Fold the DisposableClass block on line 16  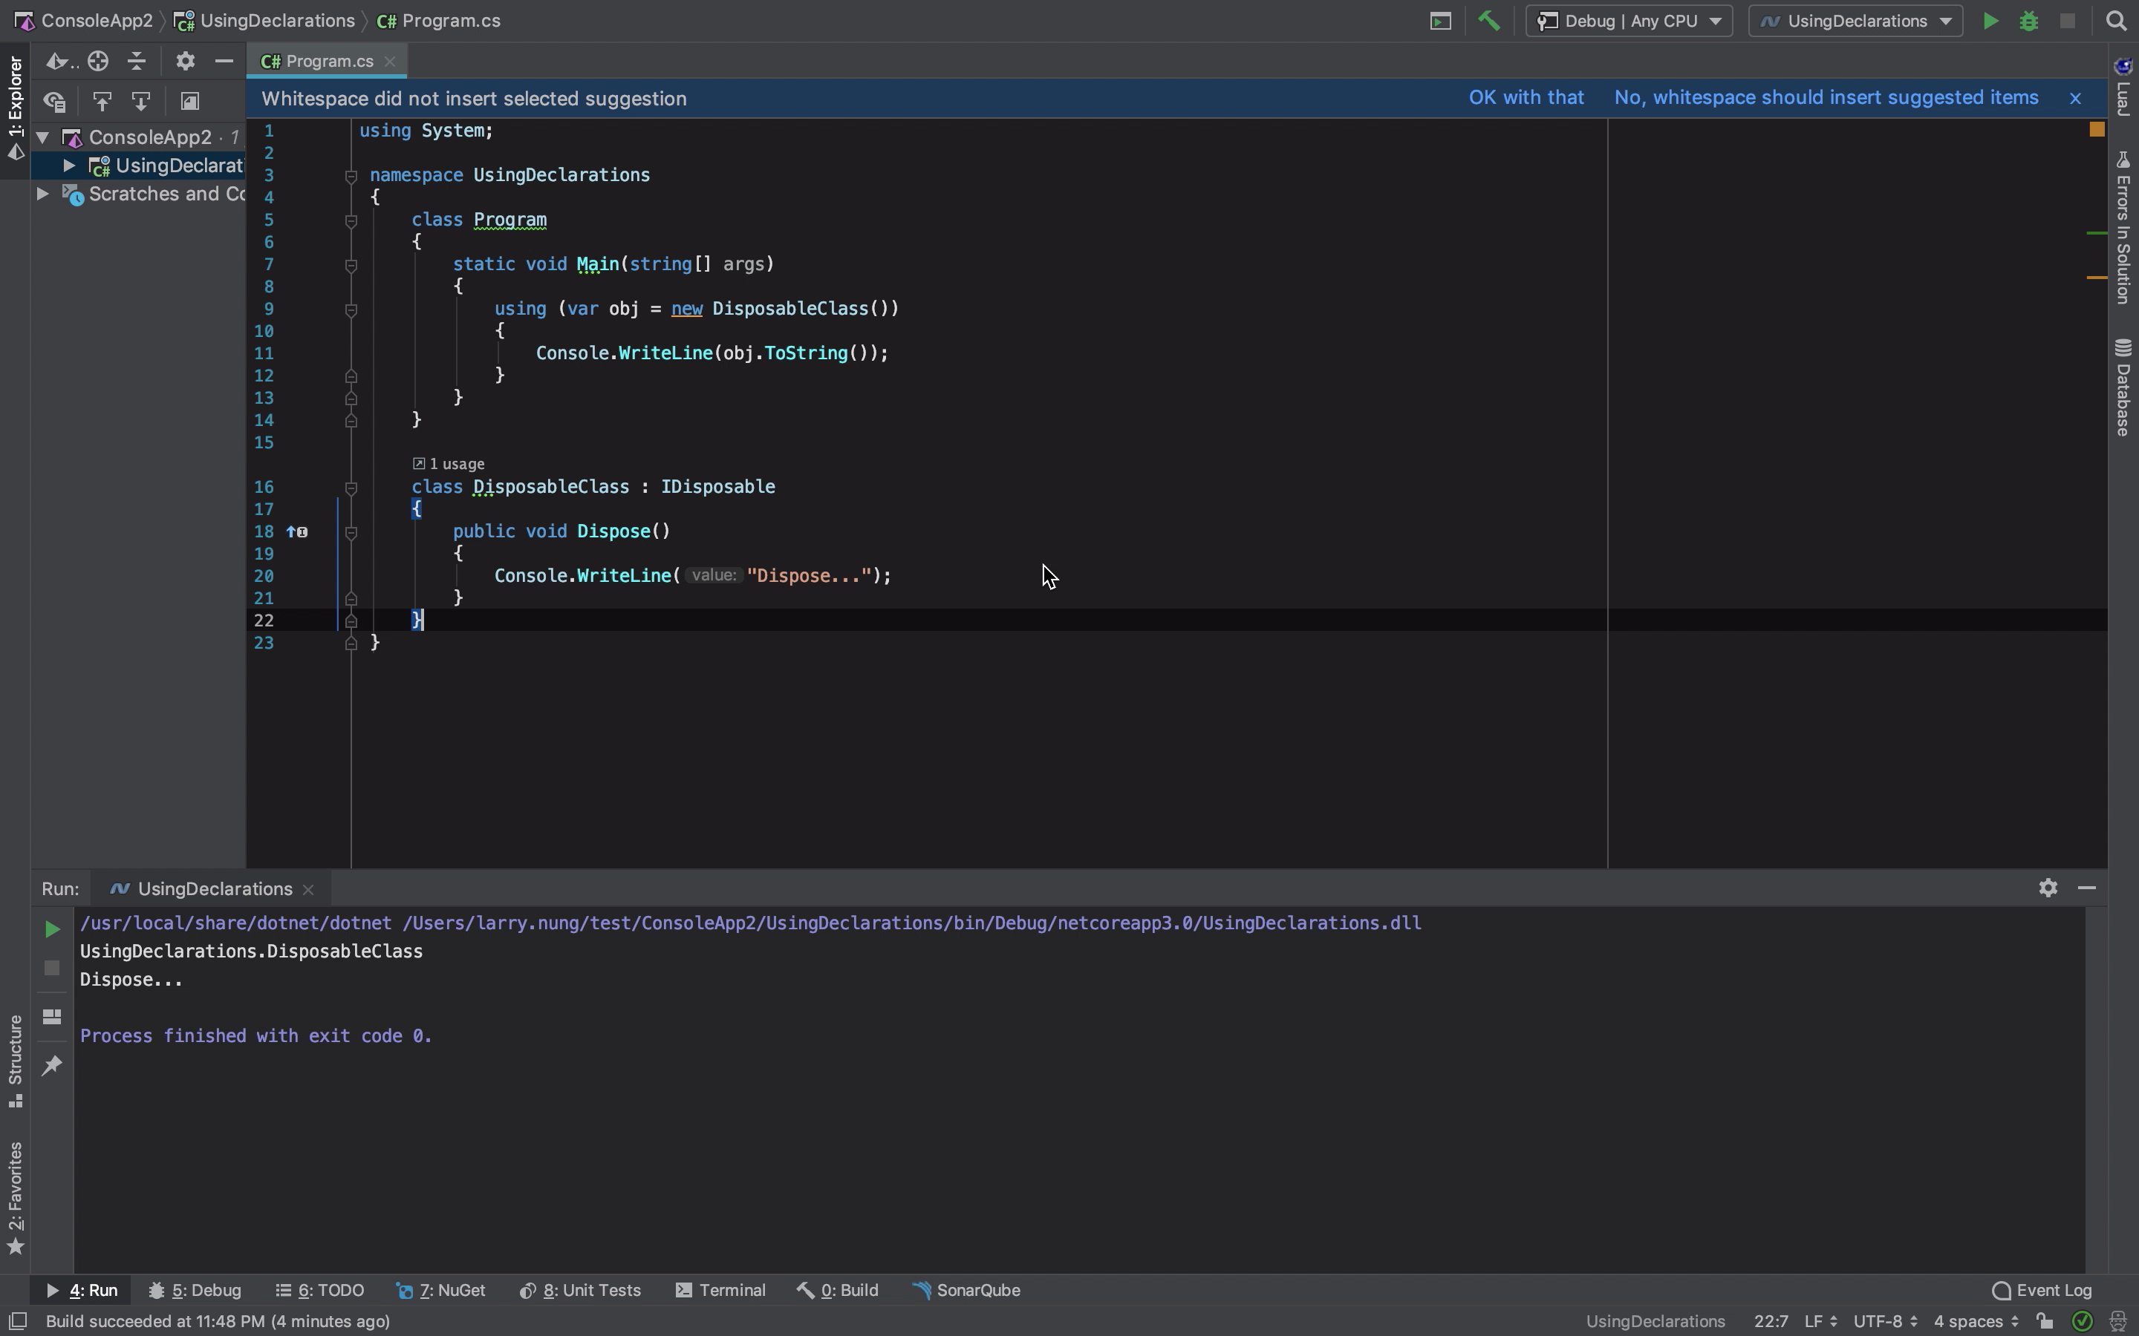pos(351,488)
